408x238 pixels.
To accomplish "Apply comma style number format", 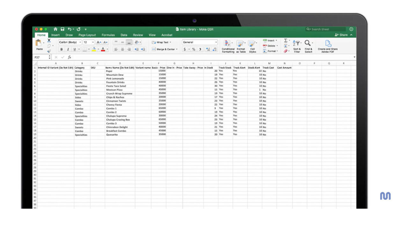I will point(200,49).
